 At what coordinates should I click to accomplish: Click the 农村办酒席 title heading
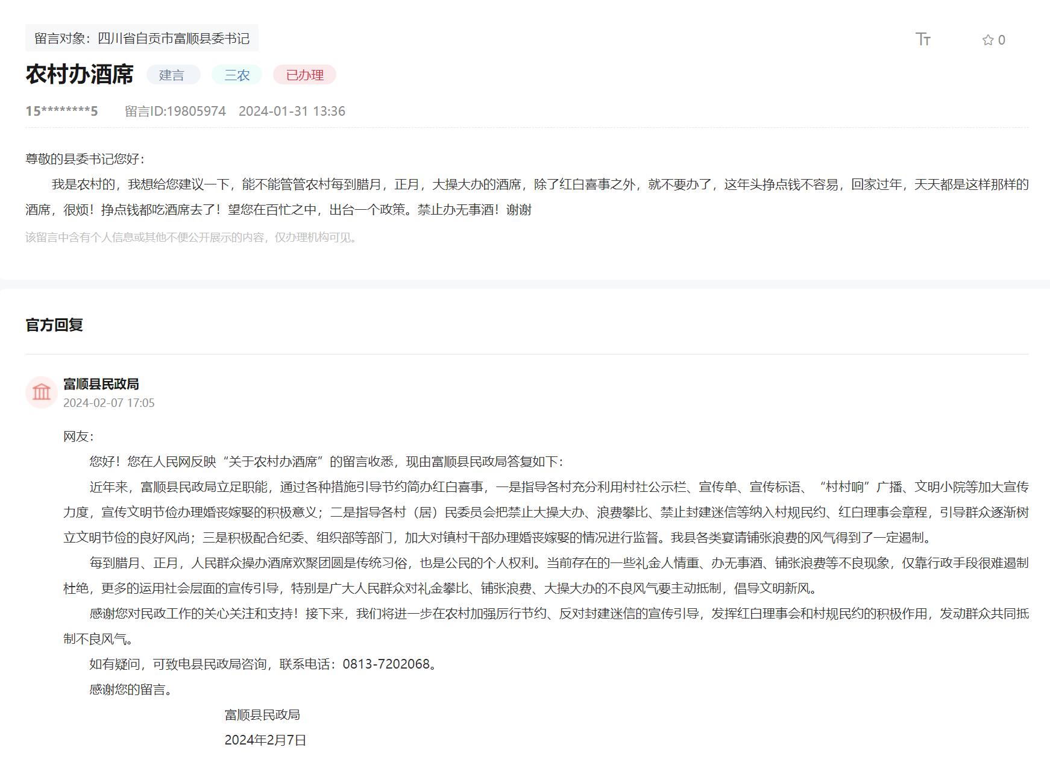(x=79, y=74)
